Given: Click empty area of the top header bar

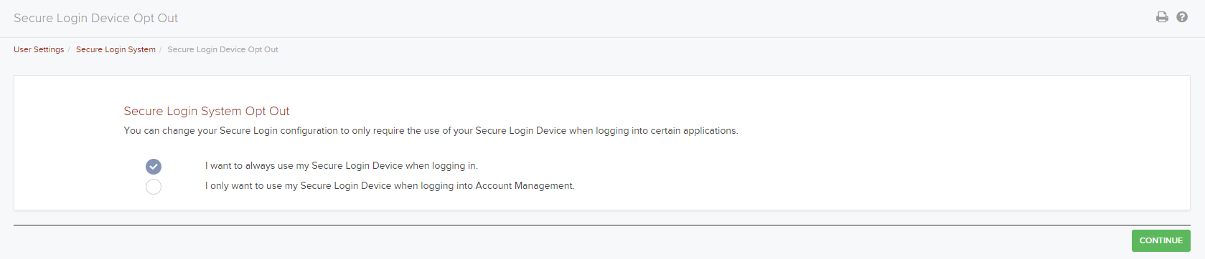Looking at the screenshot, I should [x=646, y=19].
